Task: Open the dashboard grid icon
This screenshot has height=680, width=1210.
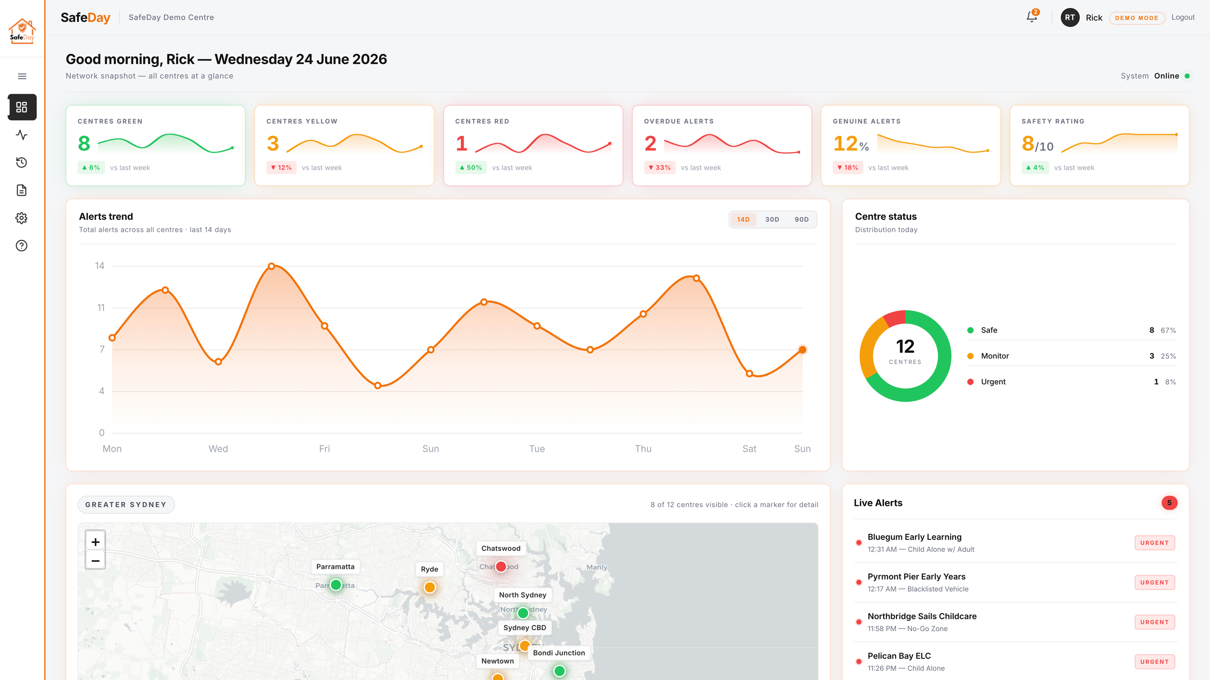Action: [x=22, y=107]
